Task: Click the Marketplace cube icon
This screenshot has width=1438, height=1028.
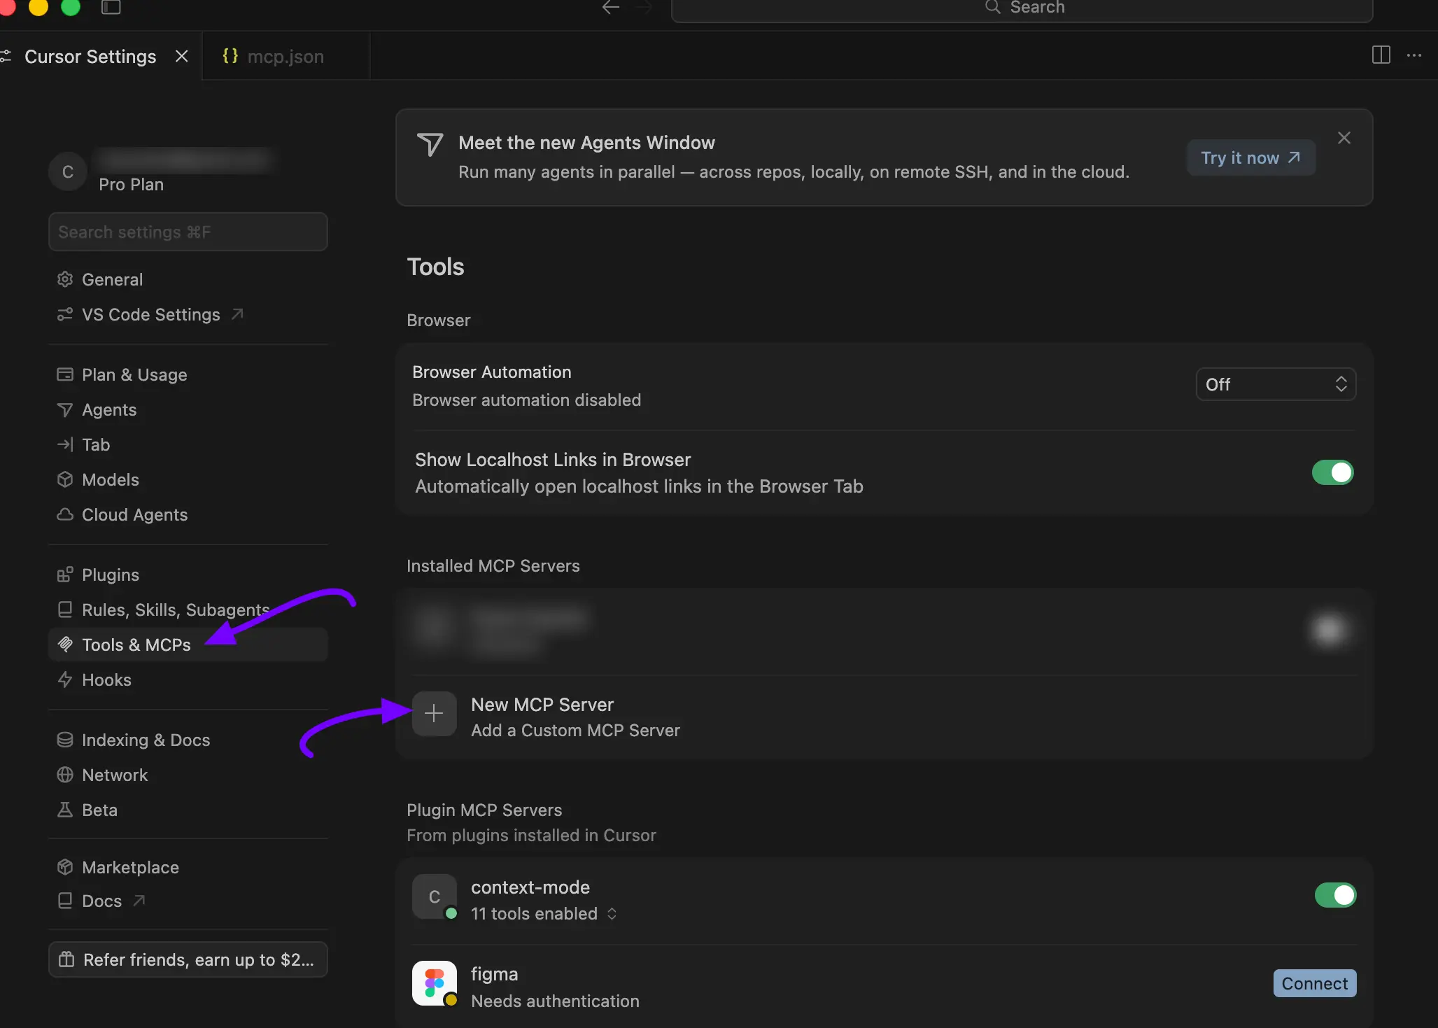Action: (65, 867)
